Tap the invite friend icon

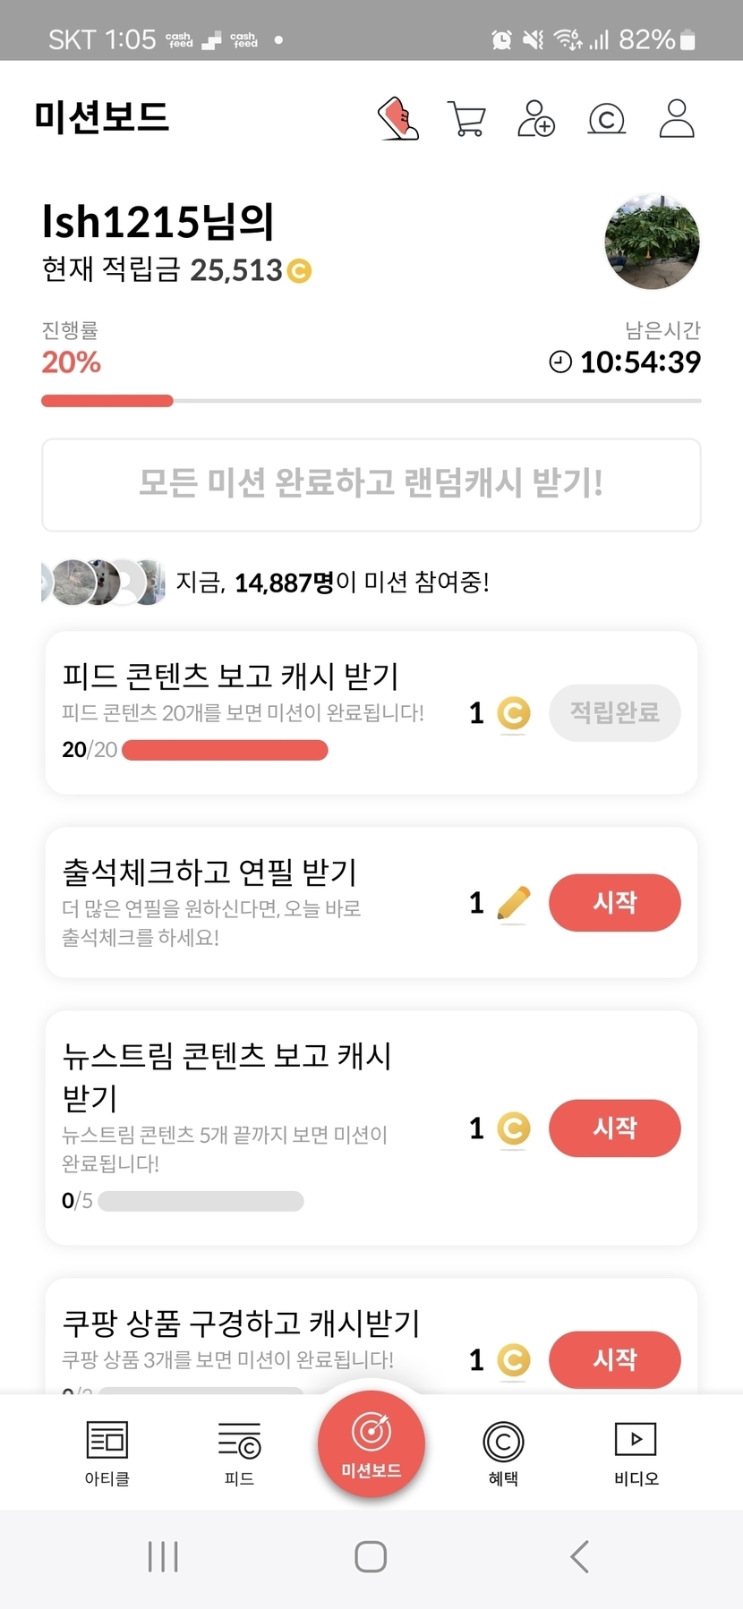pyautogui.click(x=536, y=119)
